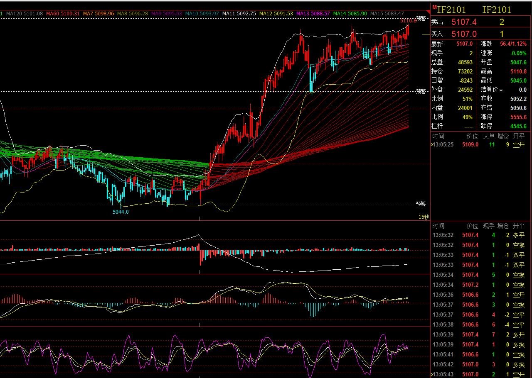Click the red M marker before IF2101

coord(434,7)
